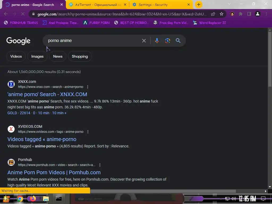Open the Videos tagged « anime-porno link
This screenshot has width=272, height=204.
tap(42, 139)
